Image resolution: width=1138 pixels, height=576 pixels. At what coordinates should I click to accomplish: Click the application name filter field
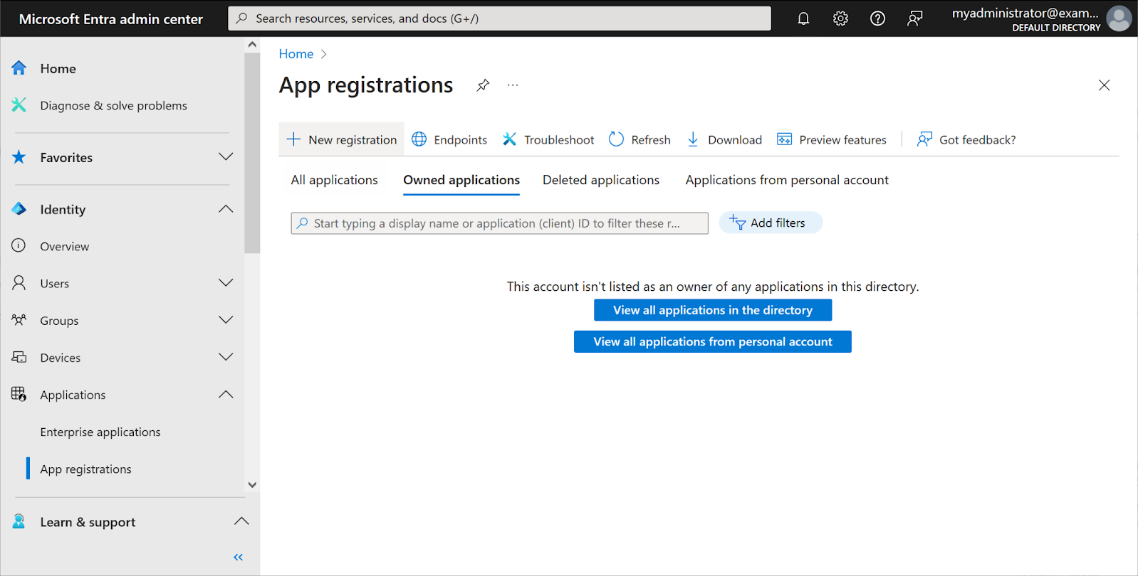point(499,223)
